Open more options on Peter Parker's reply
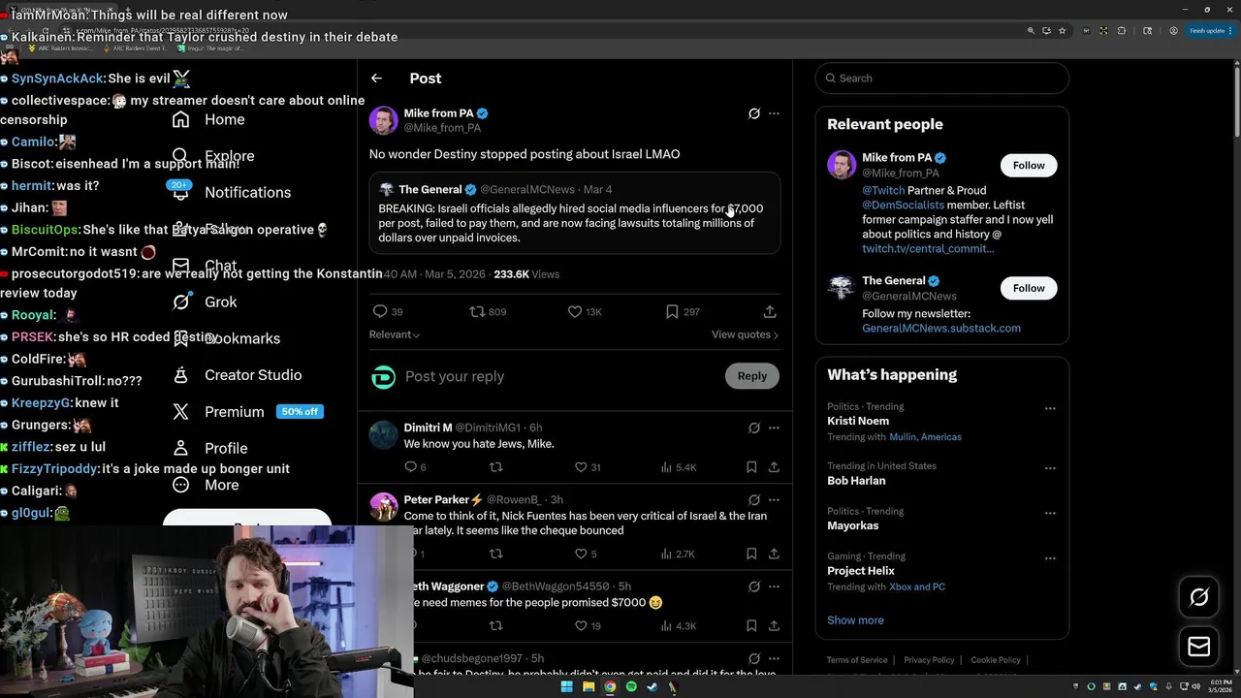This screenshot has width=1241, height=698. coord(774,499)
